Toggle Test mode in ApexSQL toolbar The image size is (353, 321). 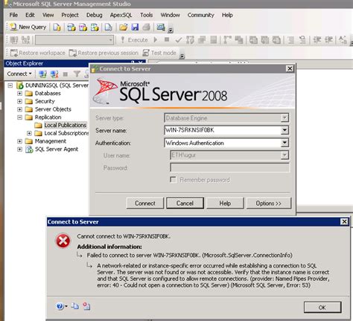159,53
